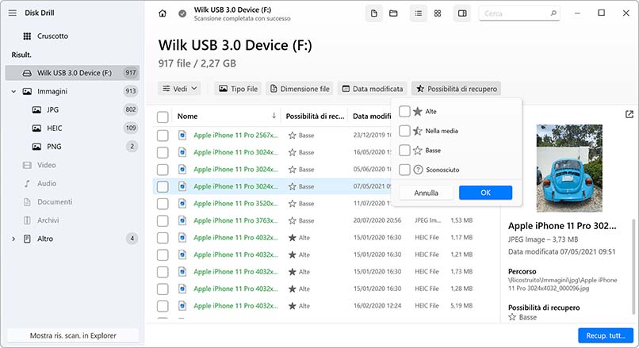Click the Archivi category icon
The image size is (639, 348).
[x=27, y=220]
